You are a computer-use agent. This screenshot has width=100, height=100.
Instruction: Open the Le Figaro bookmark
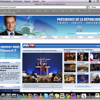pyautogui.click(x=49, y=11)
